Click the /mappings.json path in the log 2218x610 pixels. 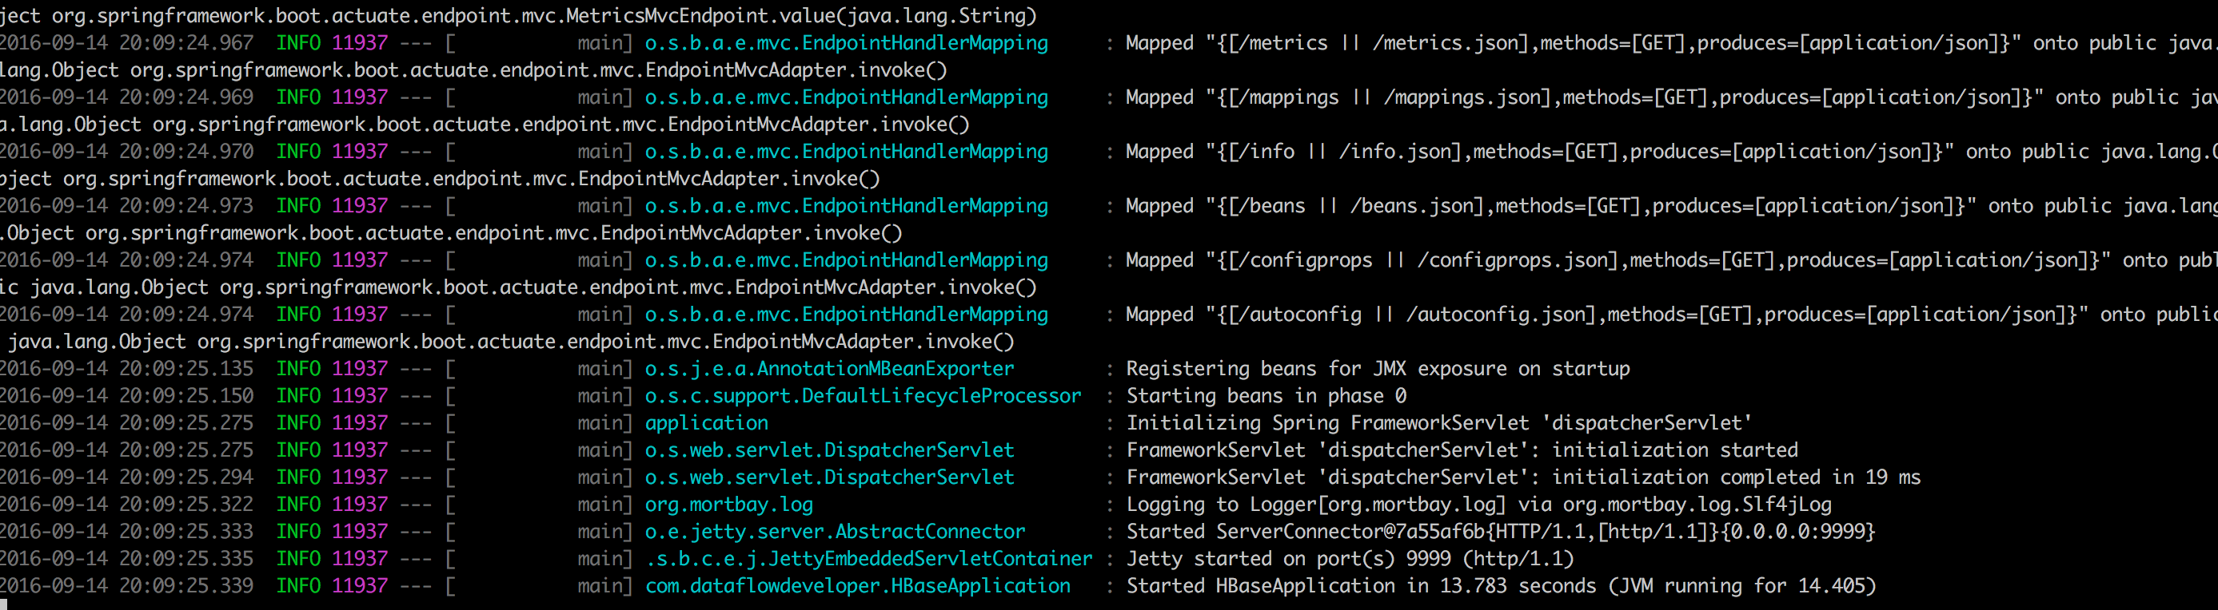point(1467,97)
